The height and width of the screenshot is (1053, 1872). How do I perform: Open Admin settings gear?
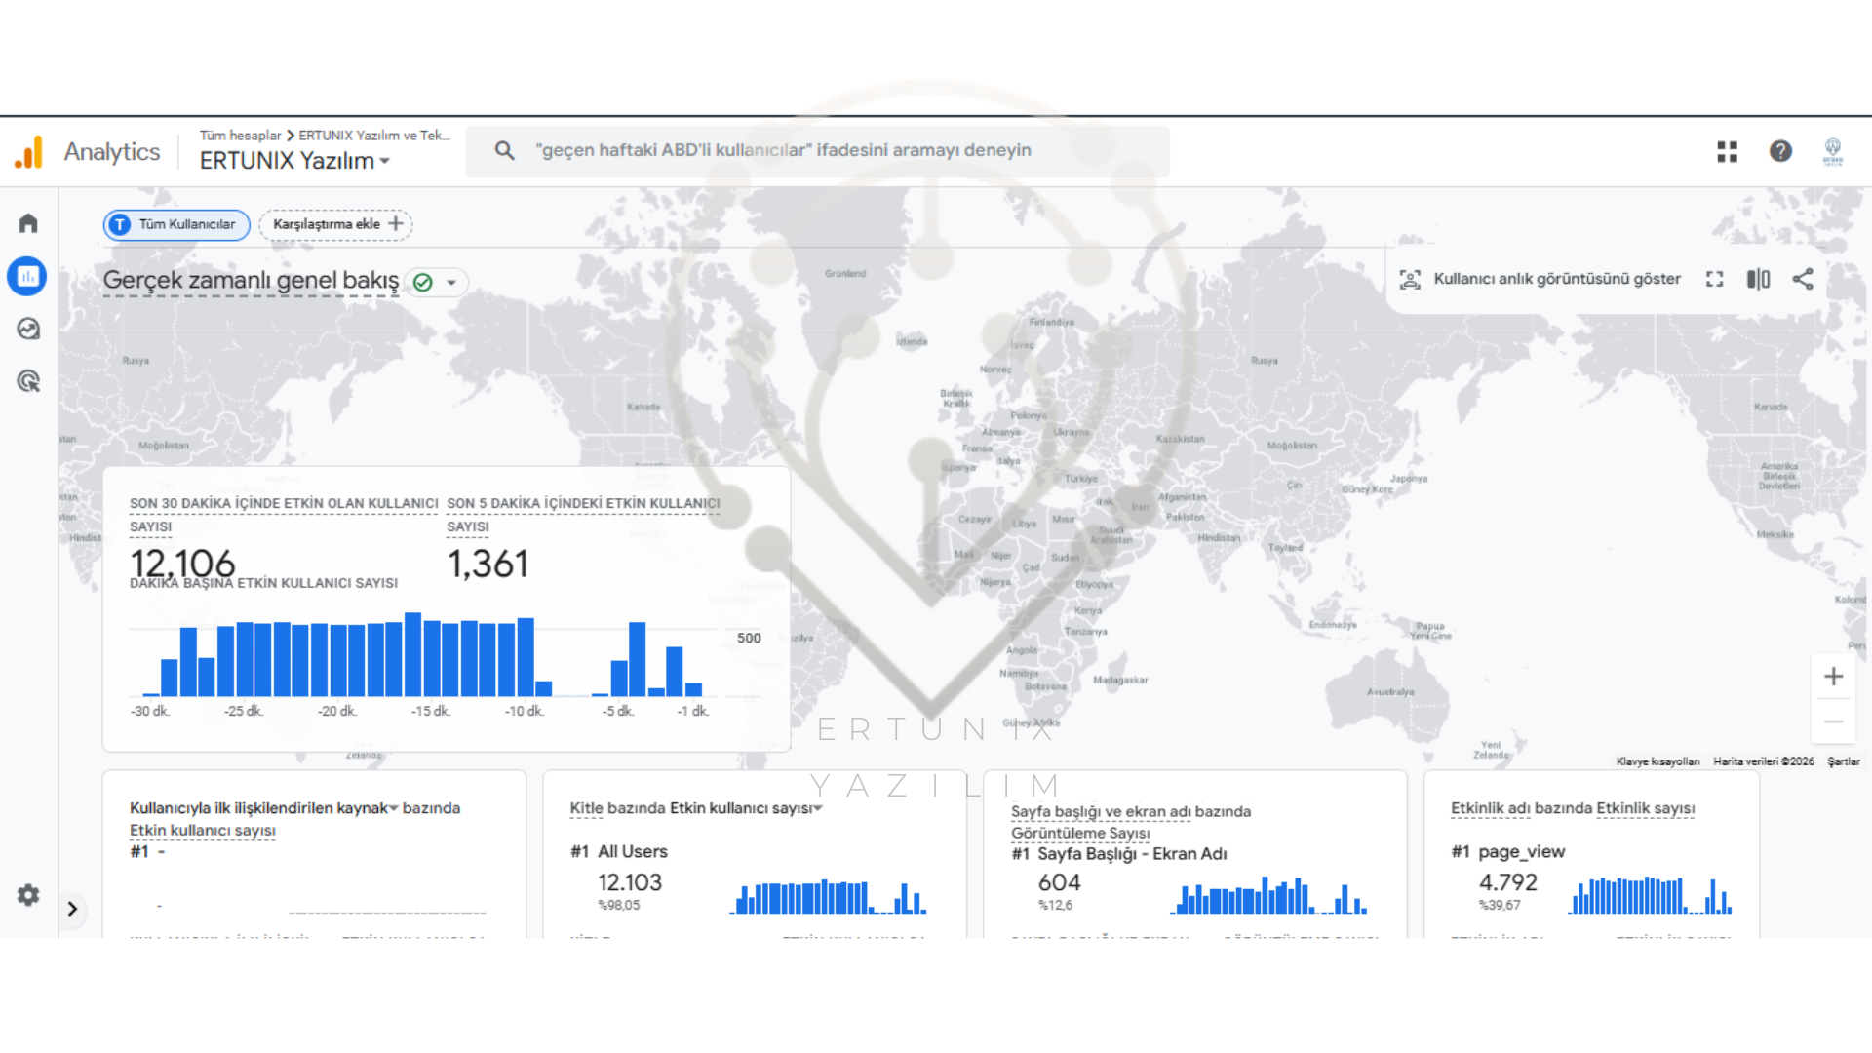(x=28, y=895)
